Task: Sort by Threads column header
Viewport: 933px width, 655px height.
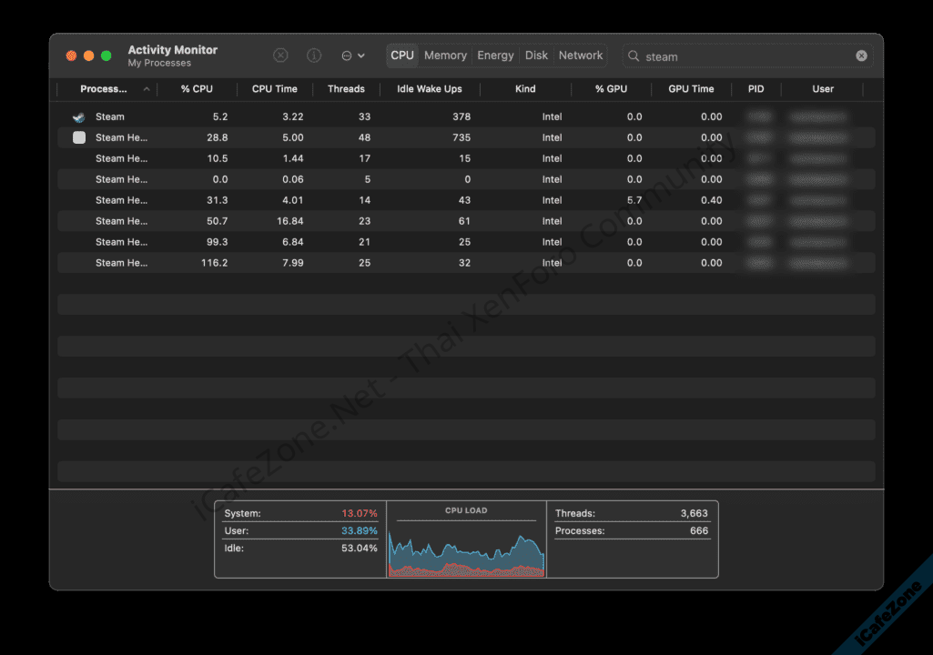Action: [346, 89]
